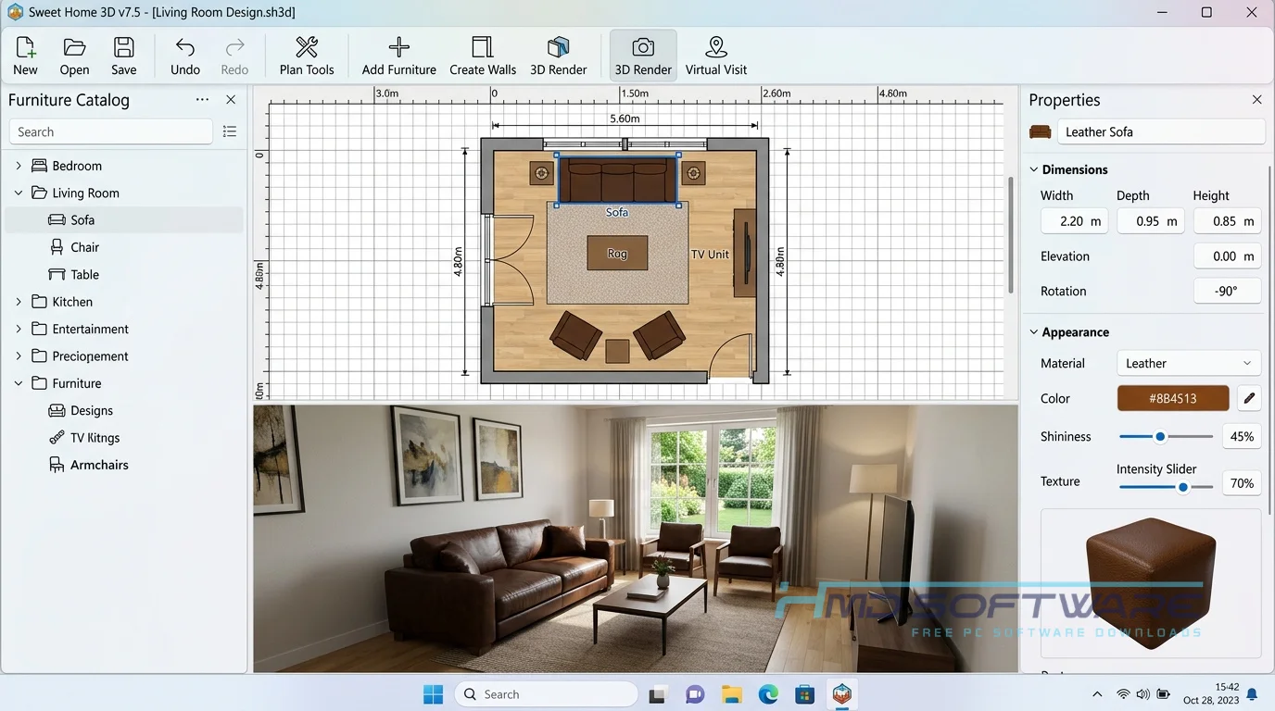Expand the Bedroom category
The height and width of the screenshot is (711, 1275).
(19, 166)
